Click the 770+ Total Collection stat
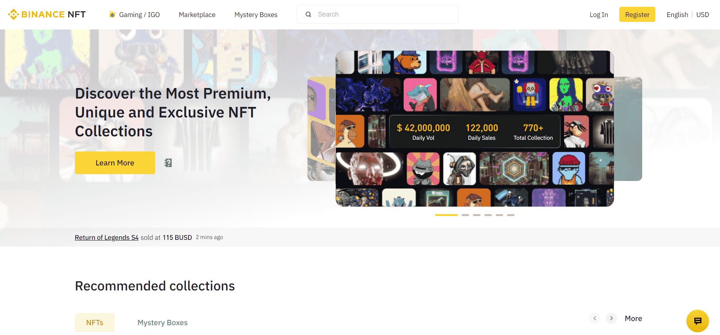This screenshot has width=720, height=335. click(533, 132)
